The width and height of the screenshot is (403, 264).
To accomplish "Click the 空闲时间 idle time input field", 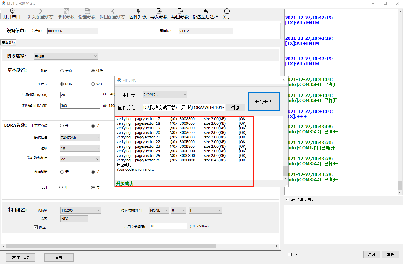I will (80, 95).
